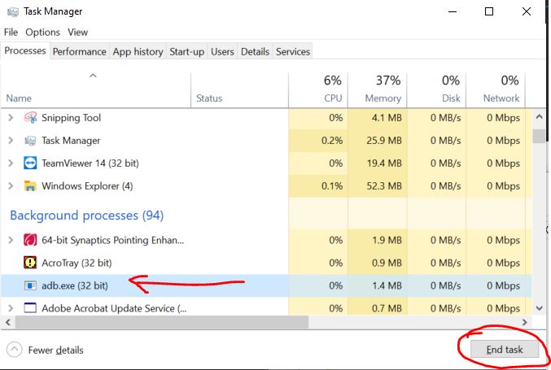The width and height of the screenshot is (551, 370).
Task: Open the View menu
Action: point(77,33)
